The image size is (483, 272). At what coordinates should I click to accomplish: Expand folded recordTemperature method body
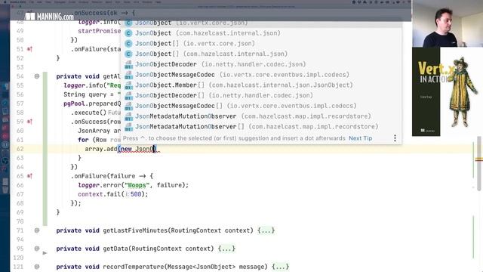280,267
